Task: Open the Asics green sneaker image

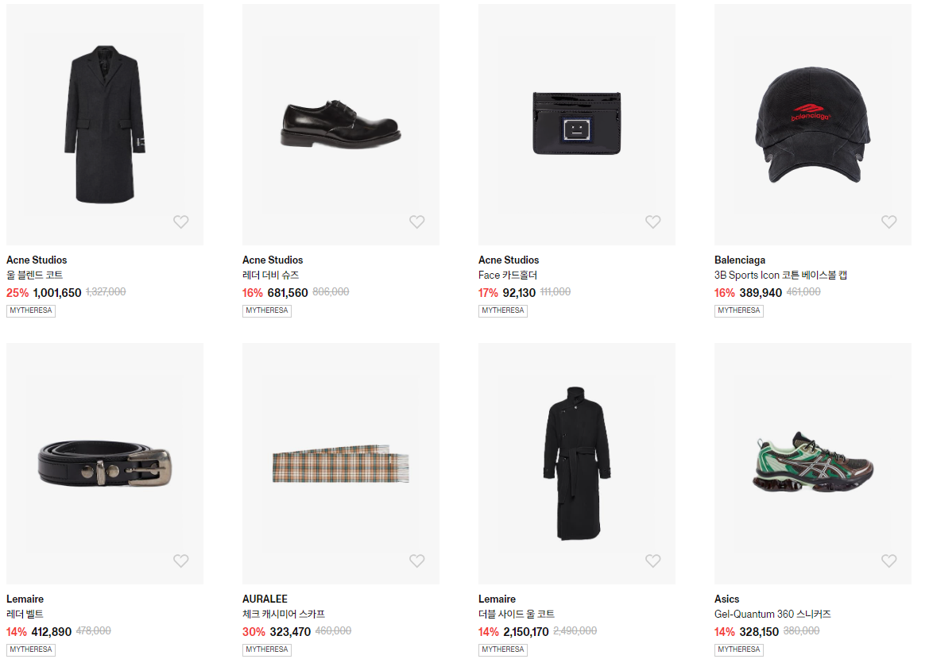Action: pos(812,464)
